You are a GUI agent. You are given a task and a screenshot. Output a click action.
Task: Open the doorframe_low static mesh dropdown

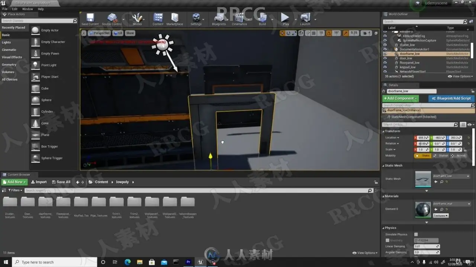[451, 176]
